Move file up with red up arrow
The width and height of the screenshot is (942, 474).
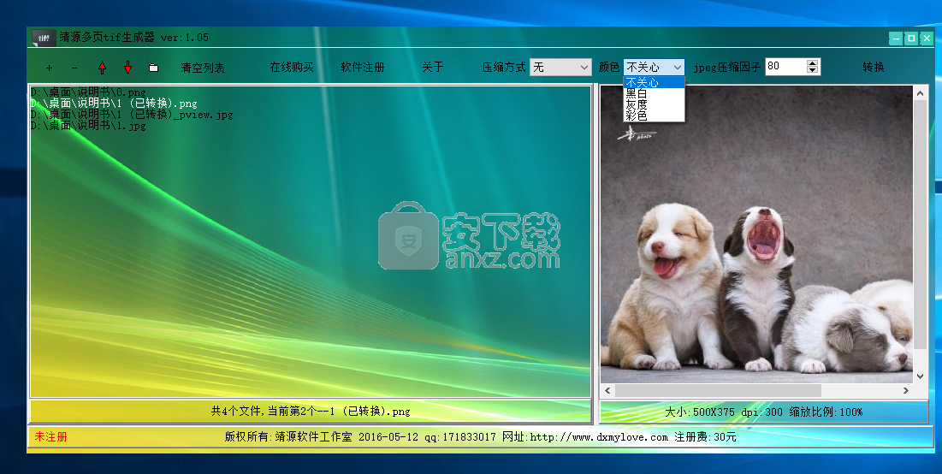coord(102,68)
